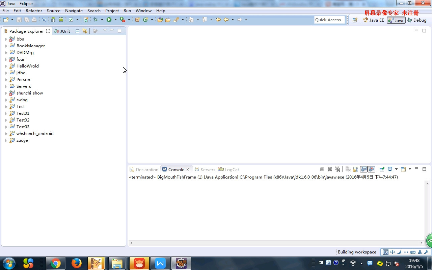This screenshot has height=270, width=432.
Task: Toggle the moon half-width IME button
Action: coord(399,252)
